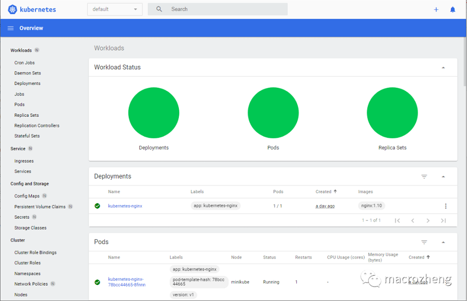Open the kubernetes-nginx deployment link

click(x=125, y=206)
